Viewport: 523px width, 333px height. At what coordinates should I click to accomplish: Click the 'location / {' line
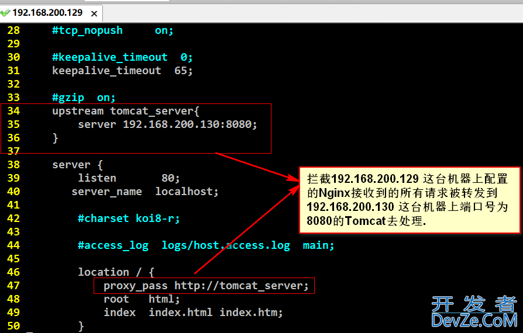[116, 272]
